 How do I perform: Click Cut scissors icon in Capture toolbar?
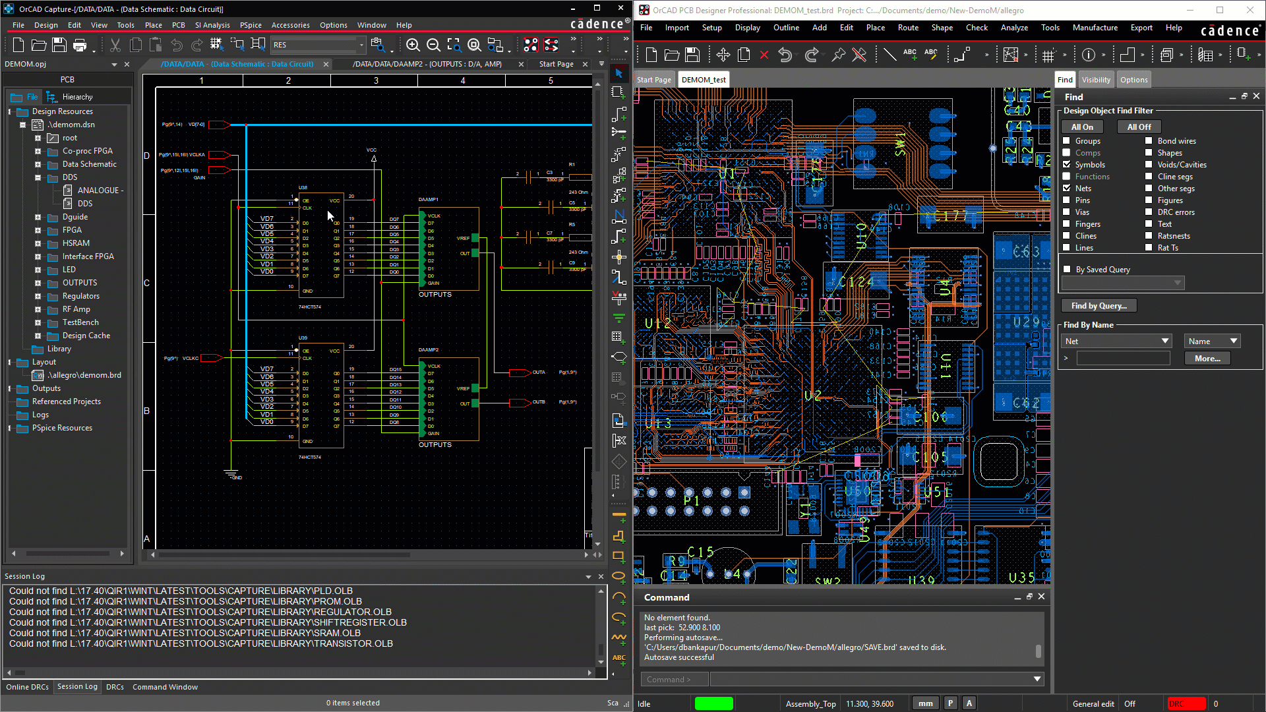(x=115, y=45)
